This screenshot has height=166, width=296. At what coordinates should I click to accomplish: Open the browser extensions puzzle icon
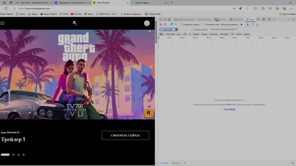(270, 8)
